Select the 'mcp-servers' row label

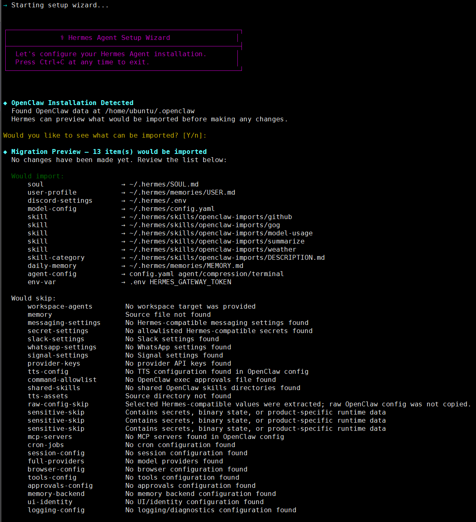click(50, 436)
